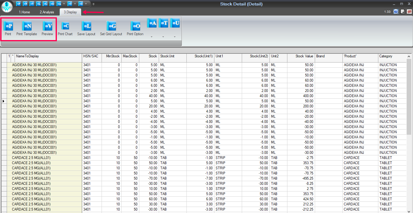This screenshot has width=413, height=213.
Task: Select the Stock Value cell 424.50
Action: coord(301,199)
